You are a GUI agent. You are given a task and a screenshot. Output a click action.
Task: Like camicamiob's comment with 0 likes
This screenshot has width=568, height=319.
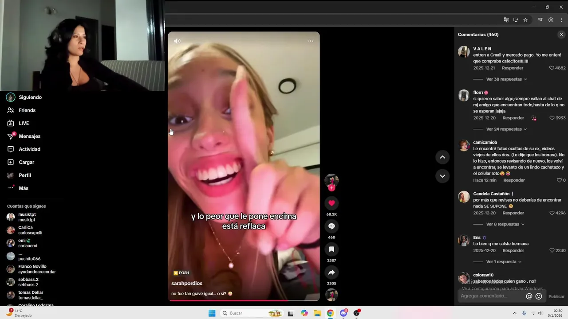click(559, 180)
